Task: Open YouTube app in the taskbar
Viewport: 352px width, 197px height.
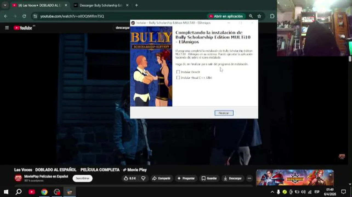Action: coord(32,192)
